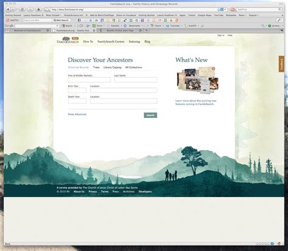The image size is (288, 251).
Task: Expand the Most Visited bookmarks dropdown
Action: pos(53,15)
